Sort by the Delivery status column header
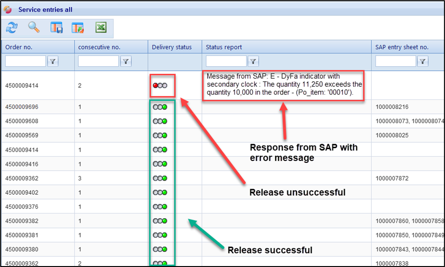445x267 pixels. click(x=172, y=47)
